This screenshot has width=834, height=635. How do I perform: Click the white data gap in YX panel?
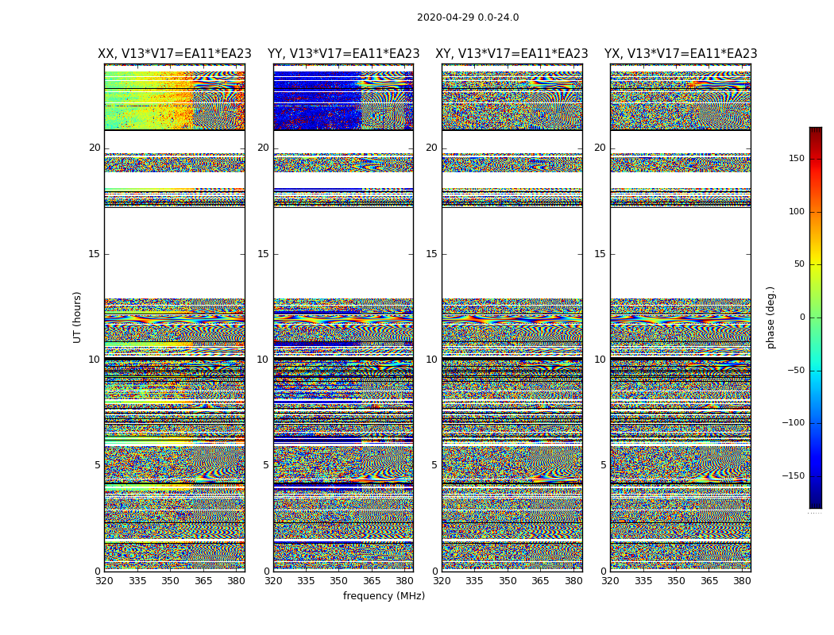pyautogui.click(x=680, y=252)
